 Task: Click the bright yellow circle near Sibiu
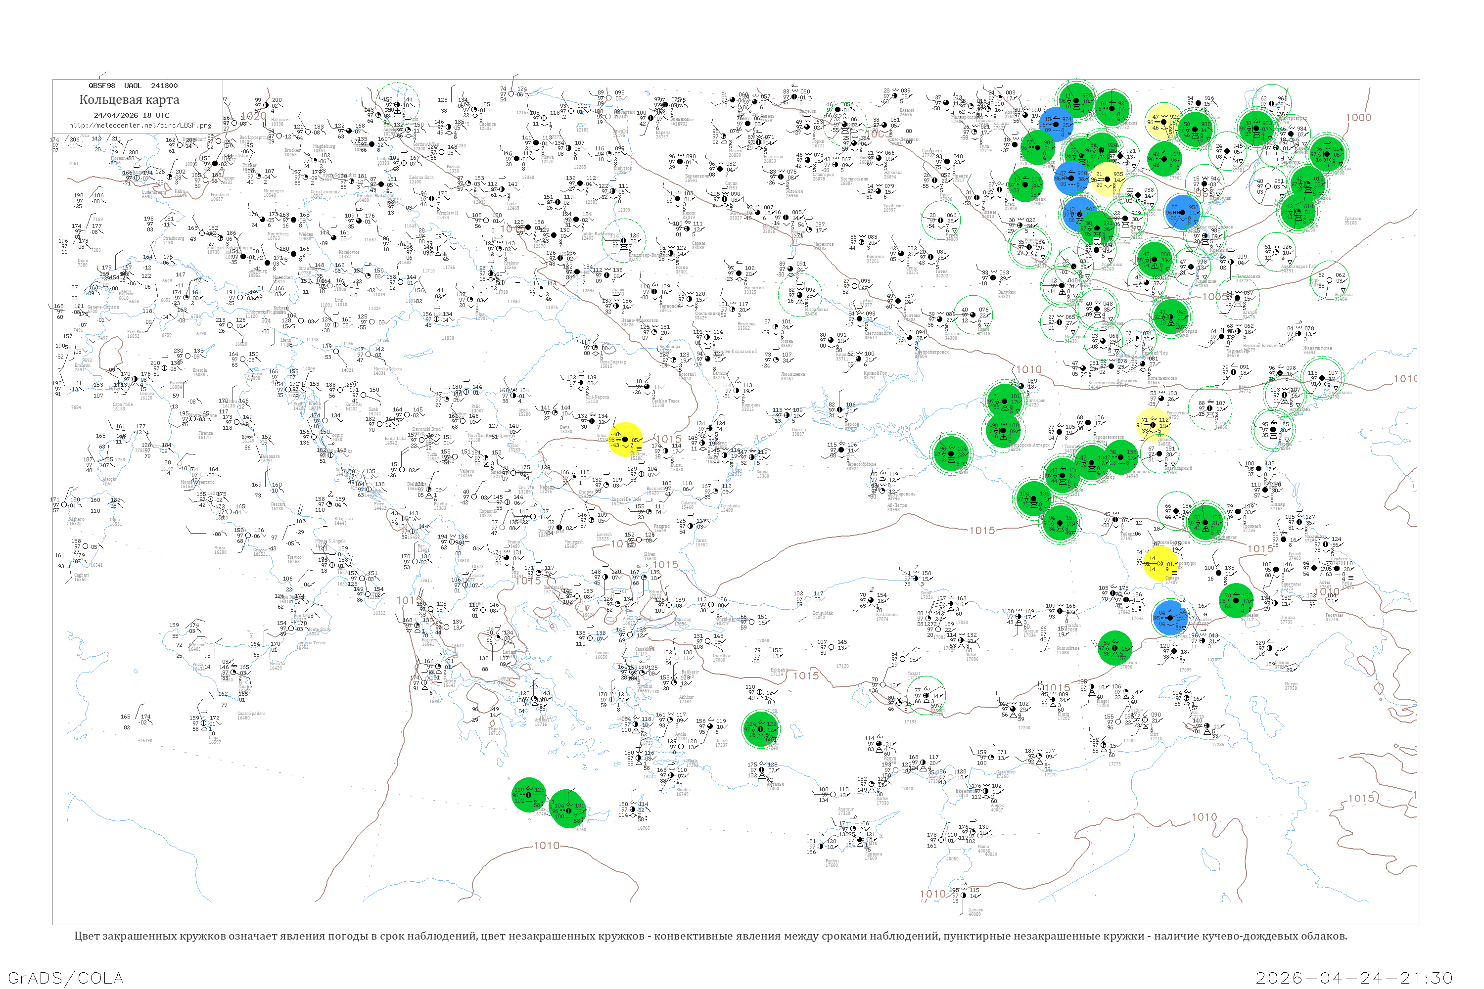click(x=625, y=440)
